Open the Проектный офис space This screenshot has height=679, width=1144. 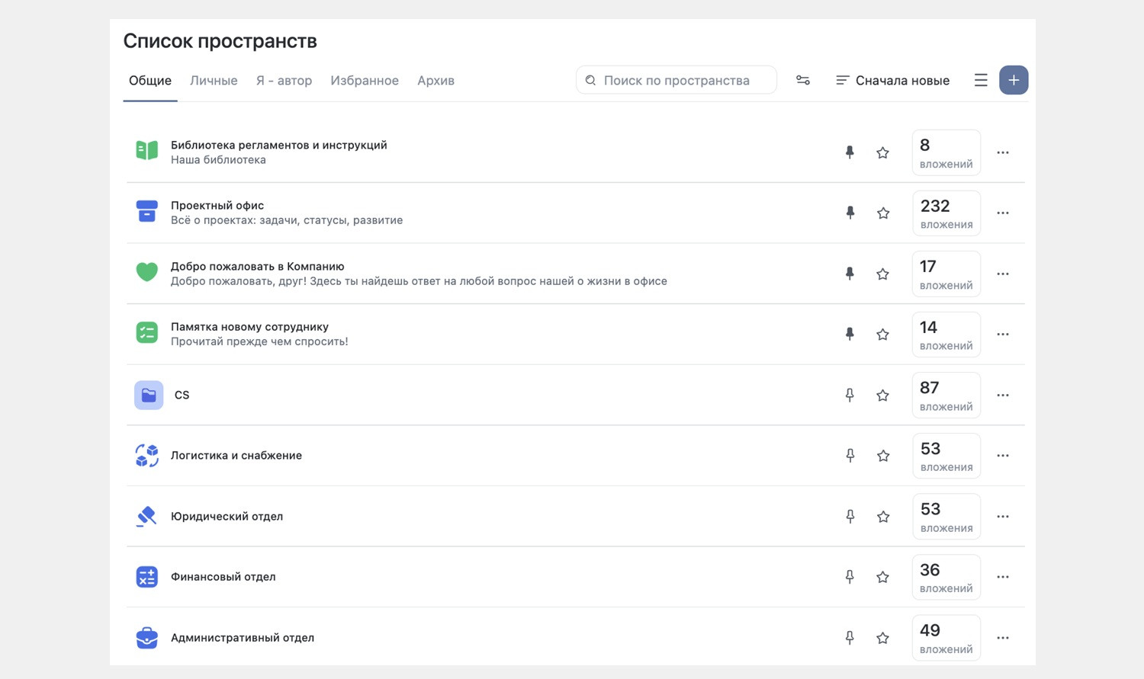pyautogui.click(x=217, y=205)
